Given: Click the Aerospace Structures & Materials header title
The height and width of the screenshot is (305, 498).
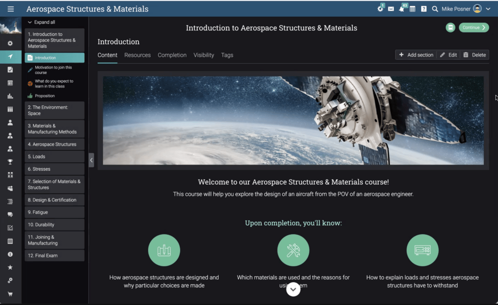Looking at the screenshot, I should point(87,9).
